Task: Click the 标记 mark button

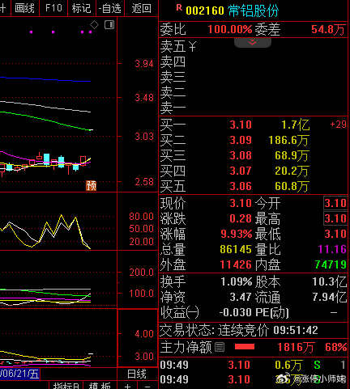Action: 81,8
